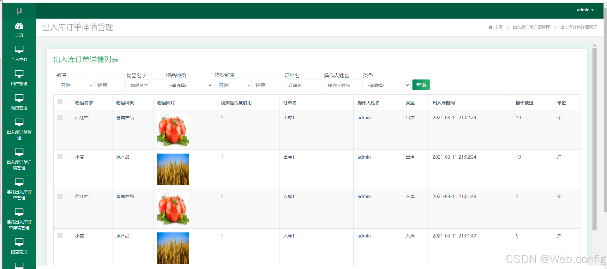Click the dashboard icon for 主页
Image resolution: width=607 pixels, height=269 pixels.
pyautogui.click(x=19, y=26)
